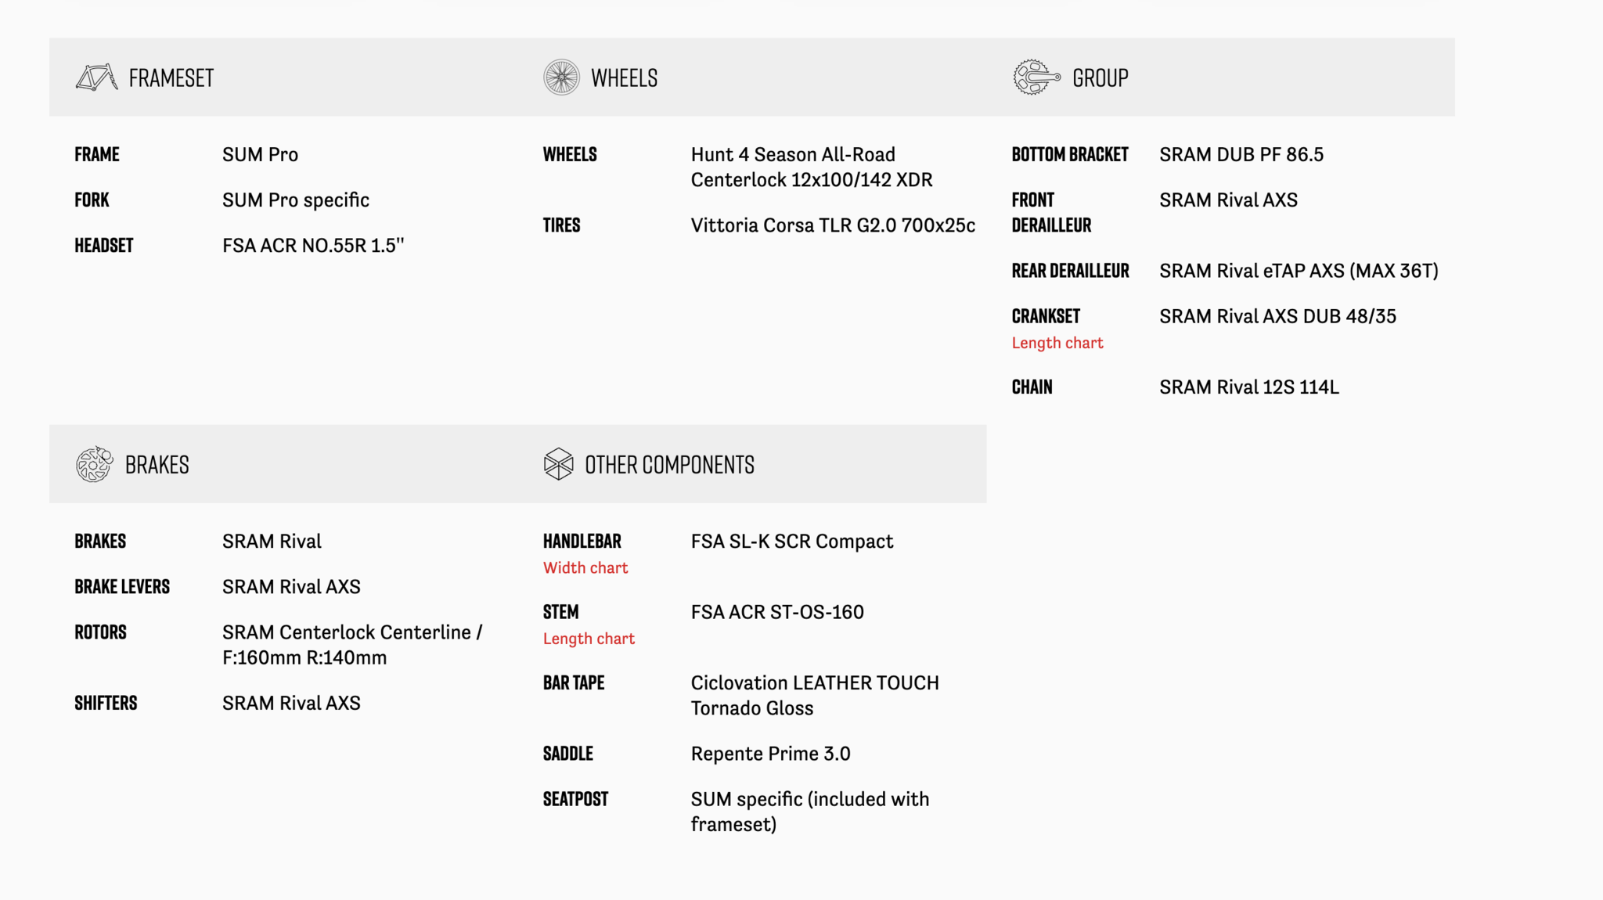Click the TIRES label
1603x900 pixels.
point(561,225)
